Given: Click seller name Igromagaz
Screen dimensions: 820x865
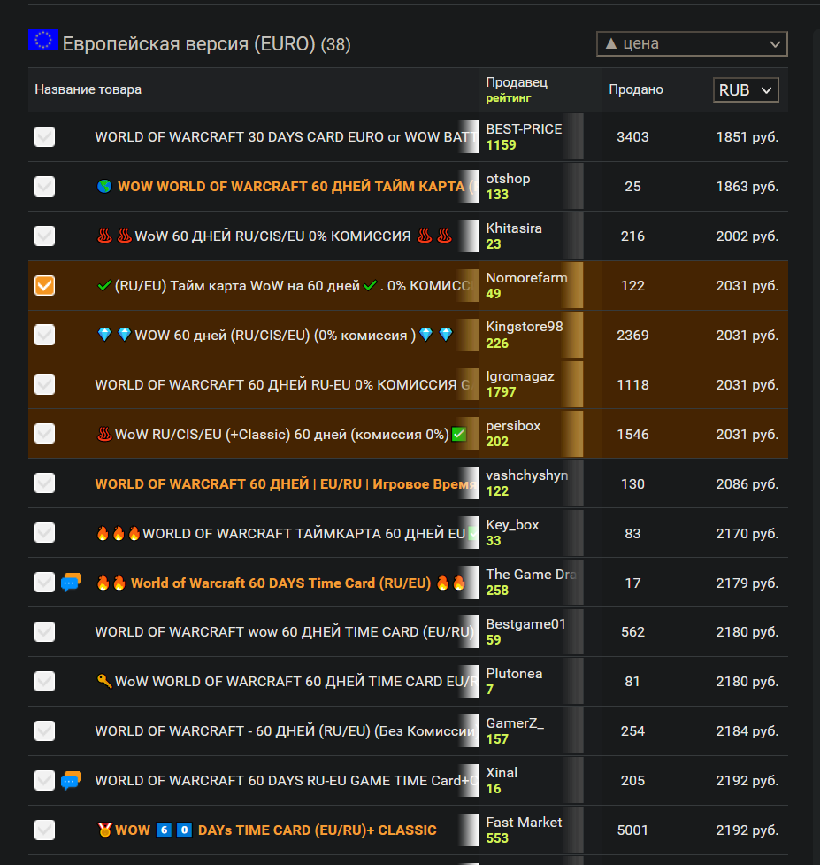Looking at the screenshot, I should pos(519,376).
